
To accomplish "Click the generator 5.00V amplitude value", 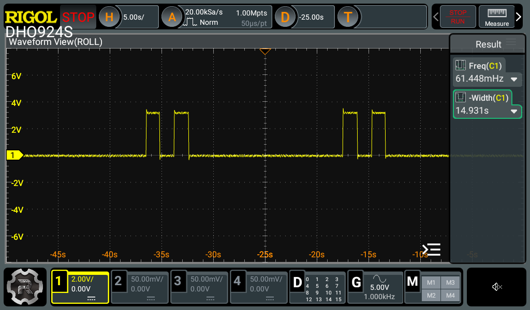I will pos(379,287).
